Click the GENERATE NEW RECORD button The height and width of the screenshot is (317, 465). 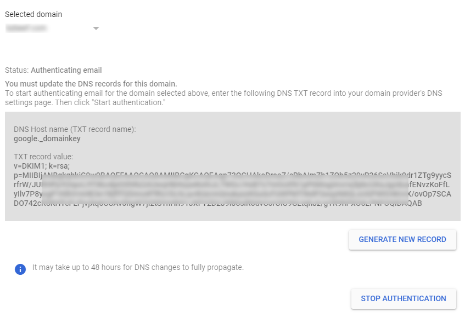[x=402, y=239]
